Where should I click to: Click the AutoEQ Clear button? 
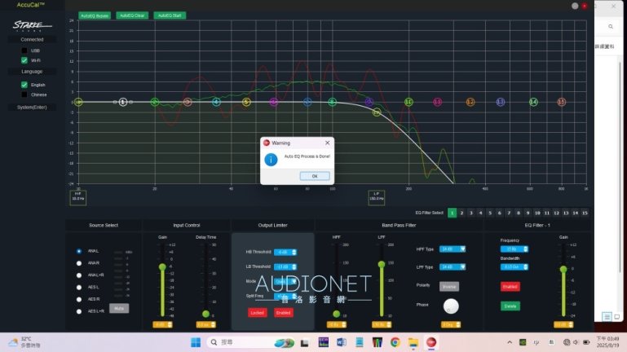point(131,15)
